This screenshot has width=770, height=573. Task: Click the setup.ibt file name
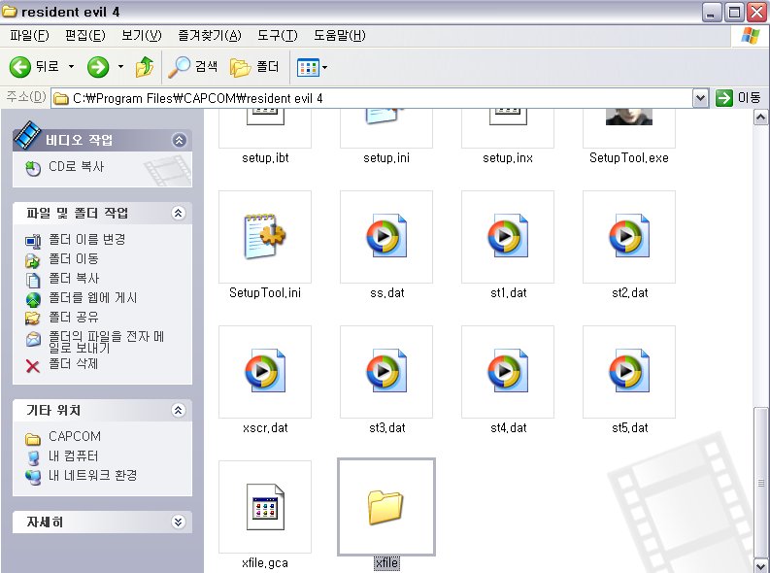point(265,158)
